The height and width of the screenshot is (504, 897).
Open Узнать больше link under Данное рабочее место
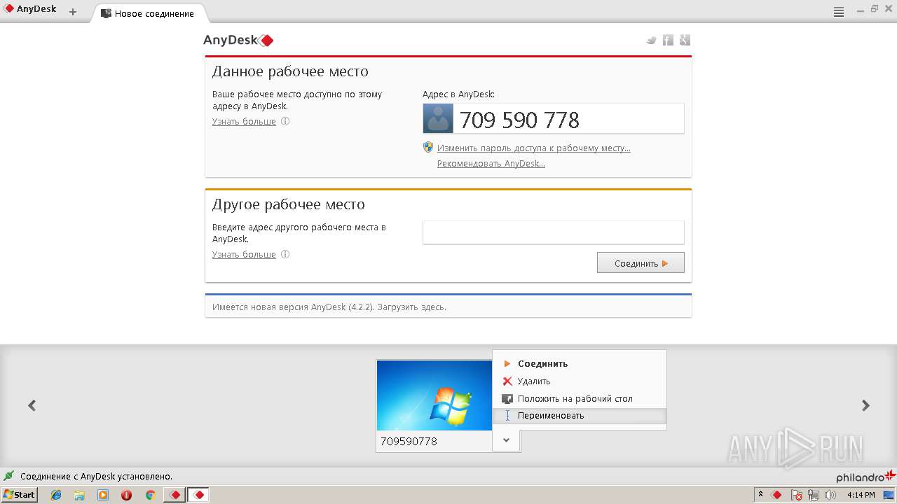pyautogui.click(x=244, y=121)
